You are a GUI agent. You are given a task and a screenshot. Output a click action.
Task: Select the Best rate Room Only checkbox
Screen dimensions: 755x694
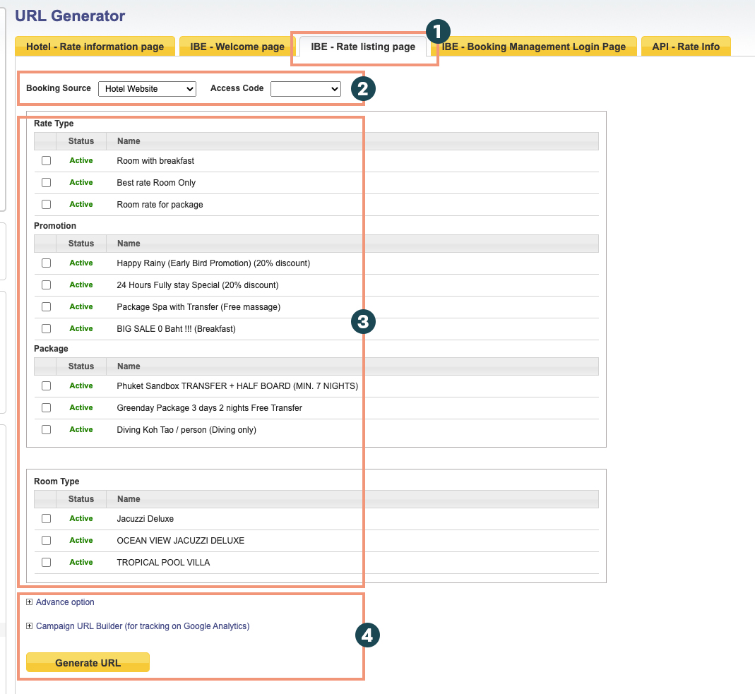pos(46,182)
